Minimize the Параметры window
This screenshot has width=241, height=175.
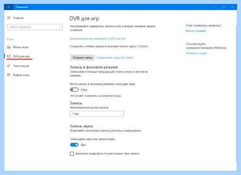pyautogui.click(x=215, y=7)
